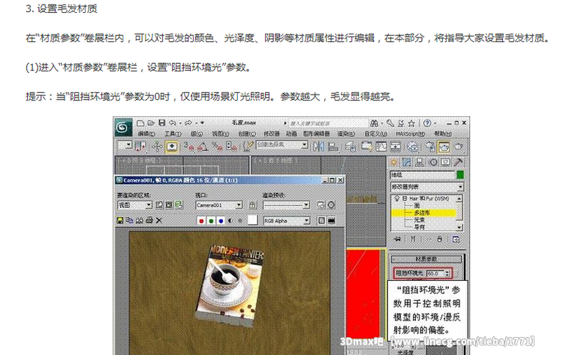Click the Save File floppy icon
The height and width of the screenshot is (355, 563).
tap(162, 123)
